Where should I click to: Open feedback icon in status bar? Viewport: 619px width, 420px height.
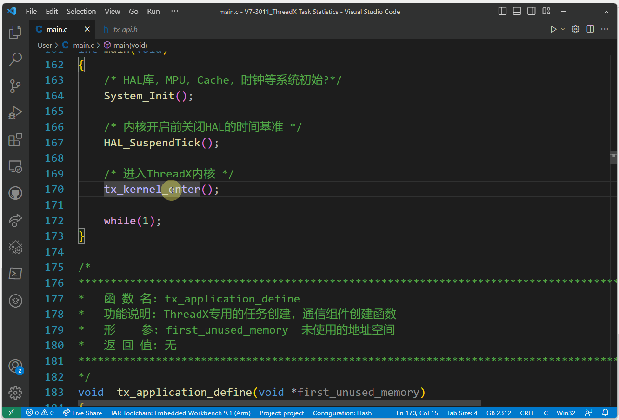point(589,413)
